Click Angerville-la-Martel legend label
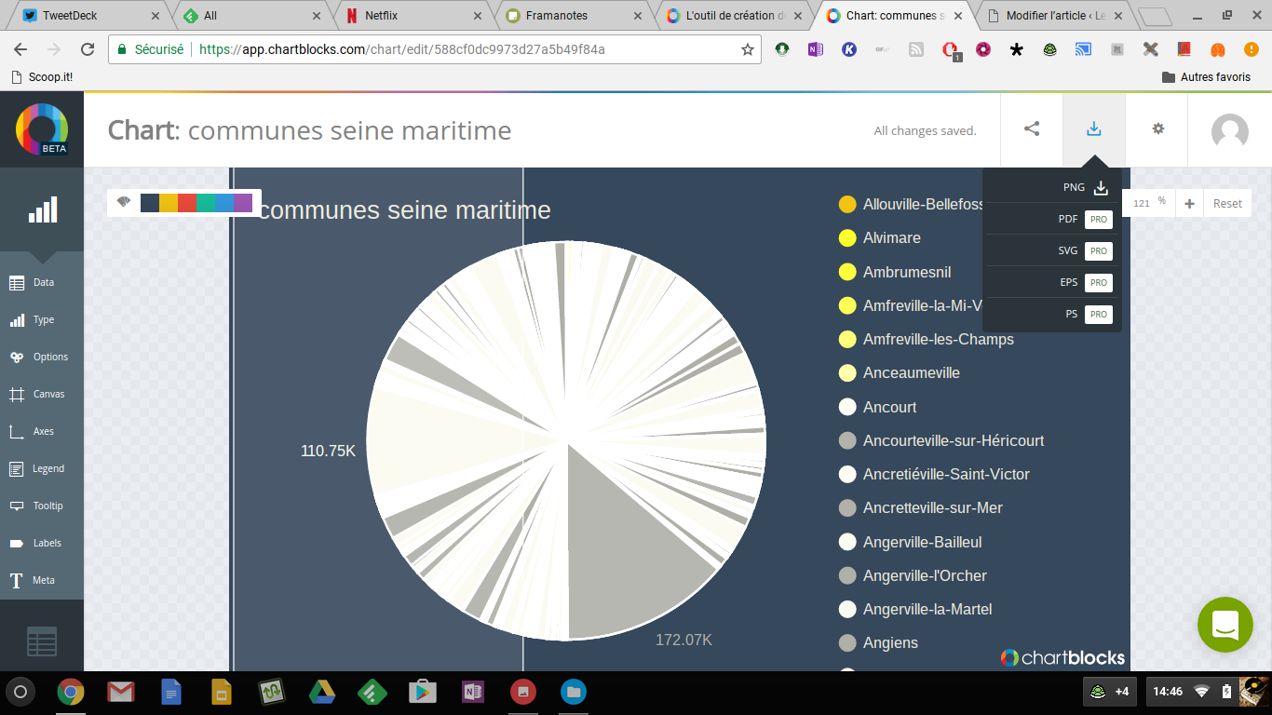 click(x=927, y=609)
